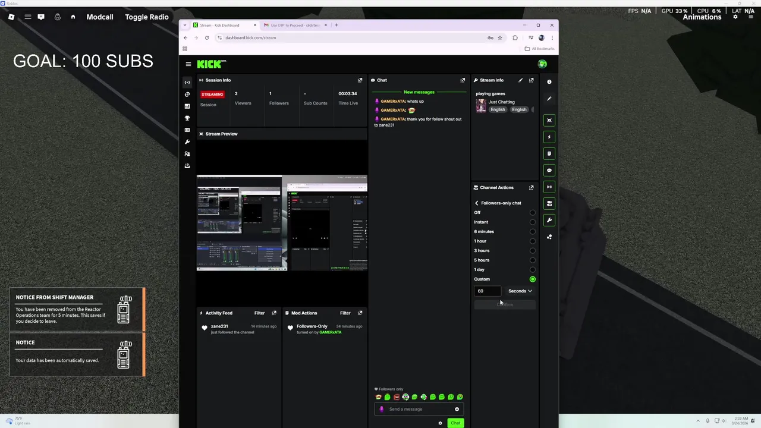
Task: Click the GAMERxATA link in Mod Actions
Action: click(x=331, y=332)
